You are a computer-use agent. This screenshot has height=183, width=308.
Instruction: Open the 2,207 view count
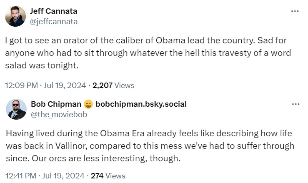click(102, 85)
